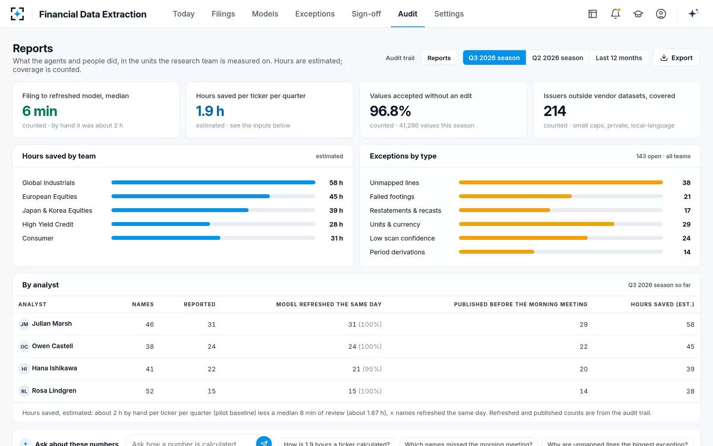This screenshot has width=713, height=446.
Task: Open Julian Marsh's analyst row
Action: click(356, 324)
